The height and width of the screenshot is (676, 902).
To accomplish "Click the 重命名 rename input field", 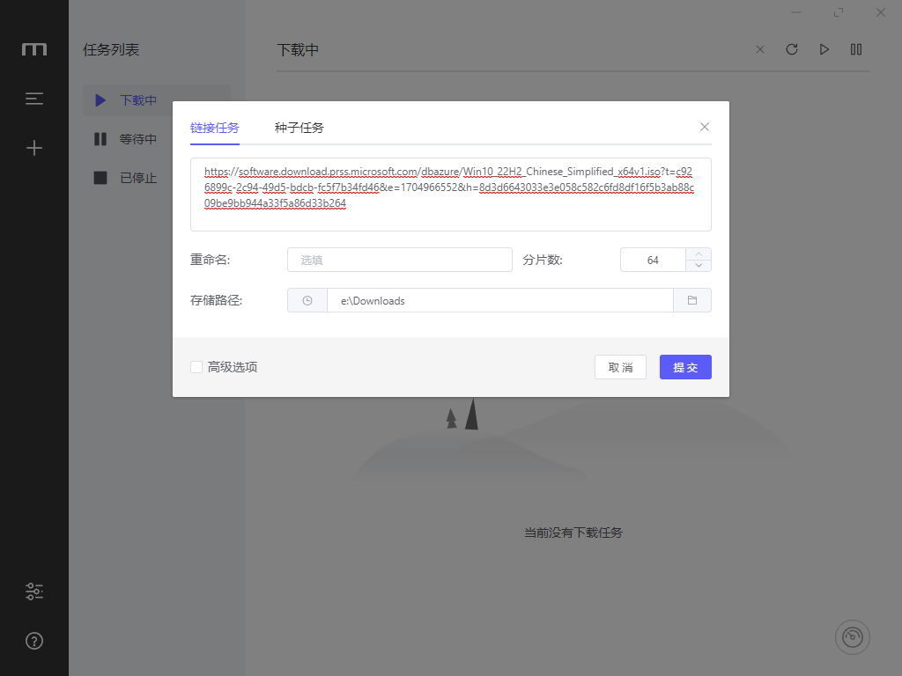I will point(399,260).
